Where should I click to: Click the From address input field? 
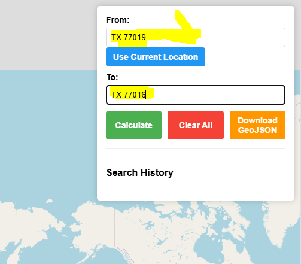[x=196, y=37]
